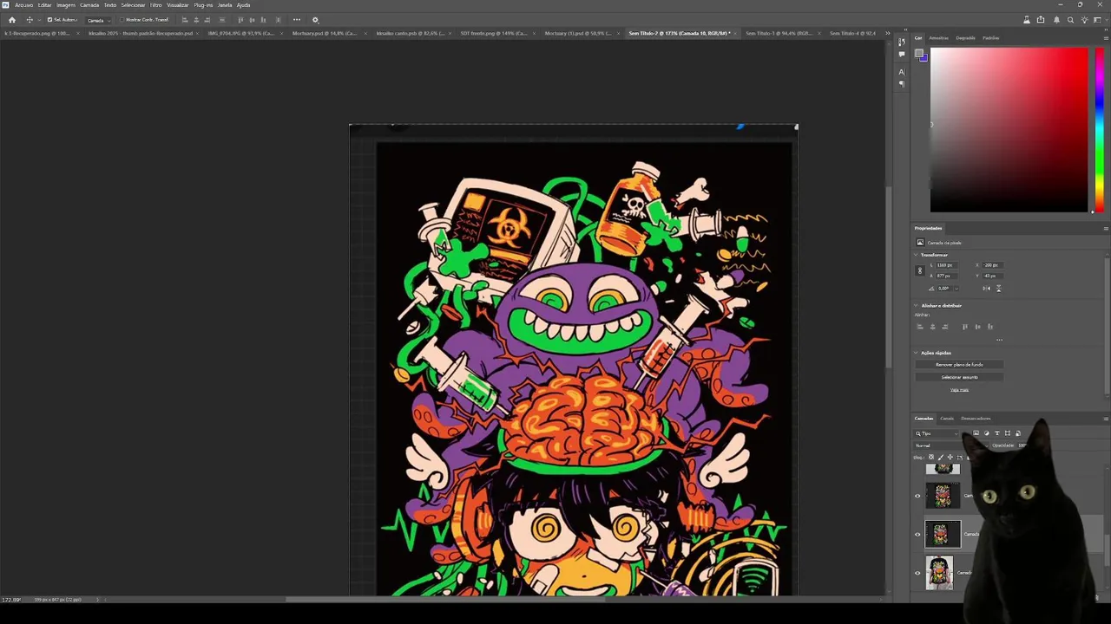The width and height of the screenshot is (1111, 624).
Task: Open the Normal blend mode dropdown
Action: coord(952,445)
